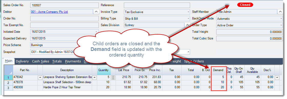Click the Price Inc. cell showing 231.83

pyautogui.click(x=155, y=78)
